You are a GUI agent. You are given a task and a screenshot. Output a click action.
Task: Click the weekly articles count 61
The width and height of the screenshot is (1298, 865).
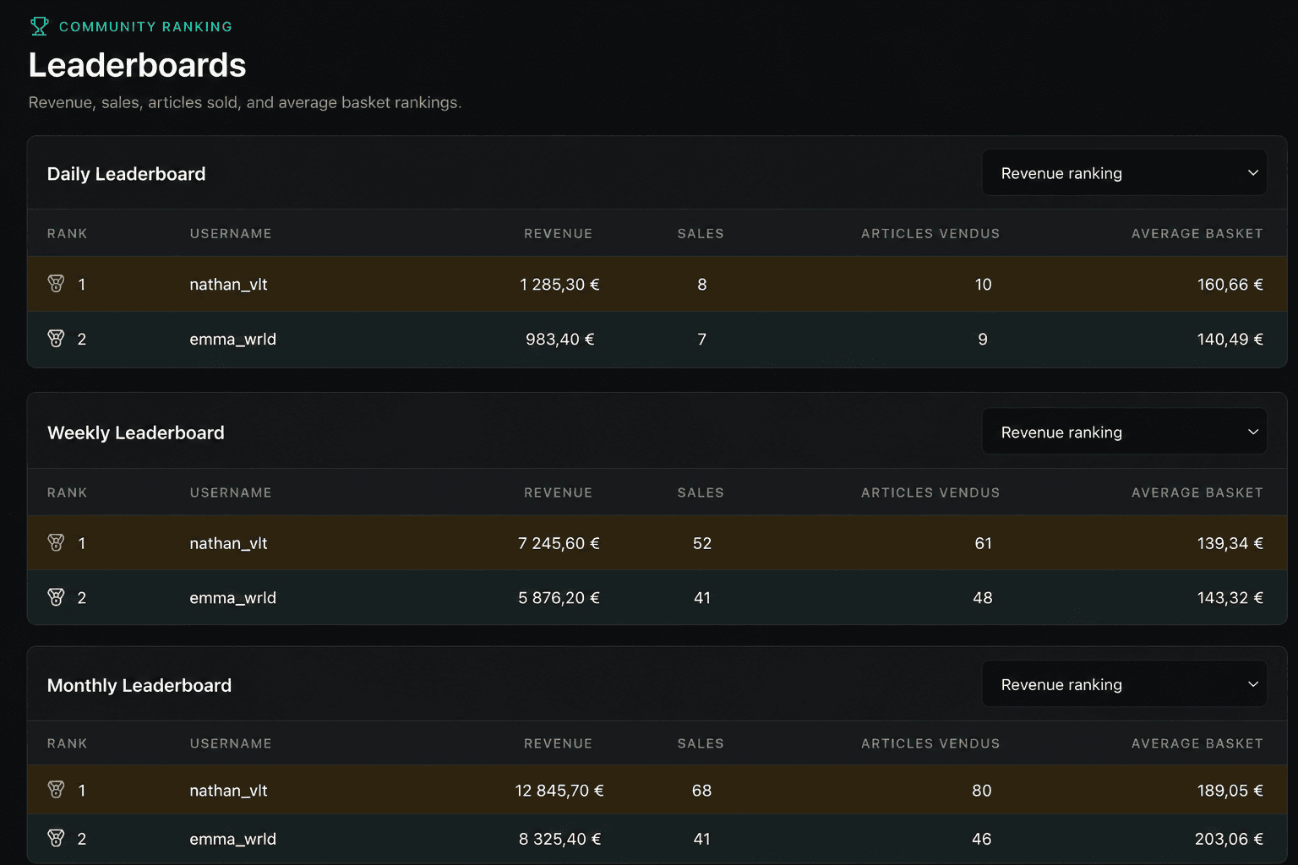(x=983, y=543)
